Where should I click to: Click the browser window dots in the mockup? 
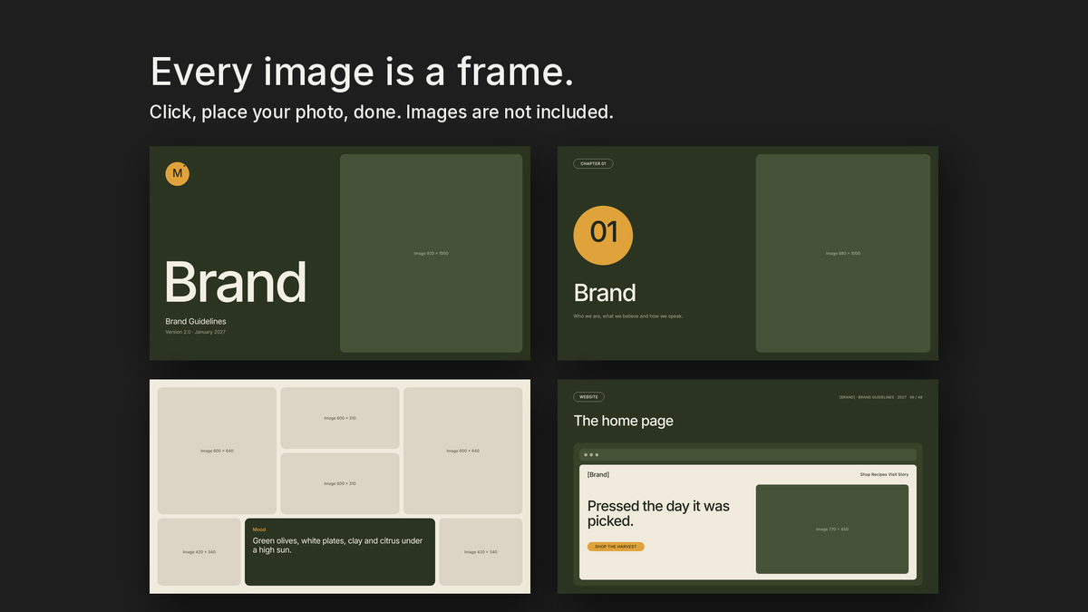pos(591,454)
